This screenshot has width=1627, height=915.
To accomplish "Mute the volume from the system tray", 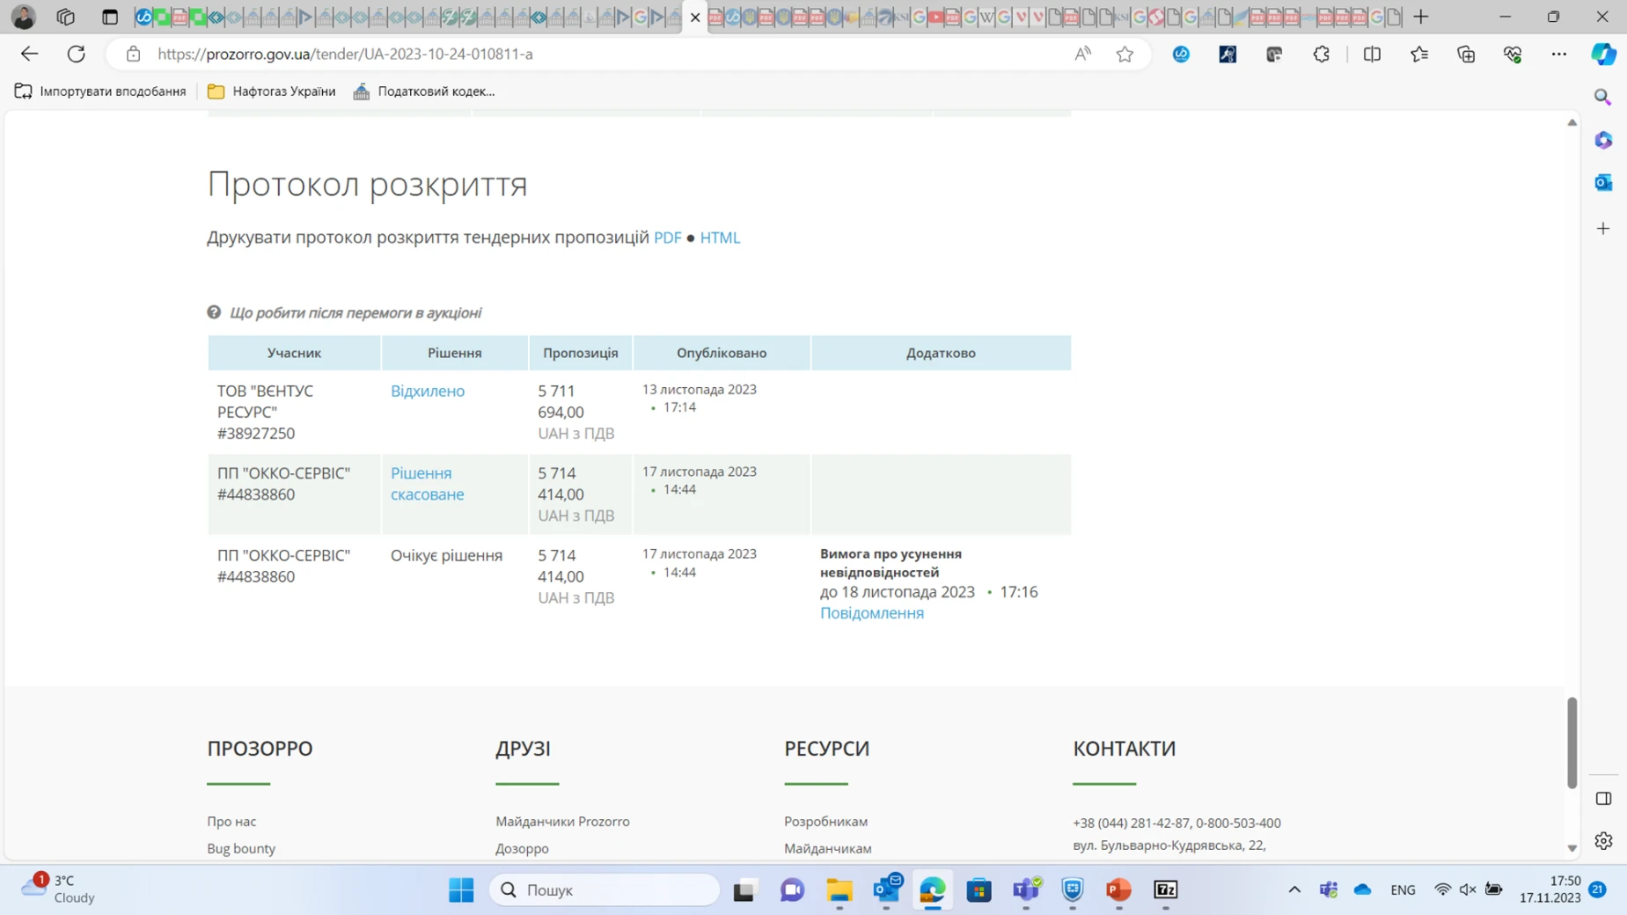I will click(x=1469, y=890).
